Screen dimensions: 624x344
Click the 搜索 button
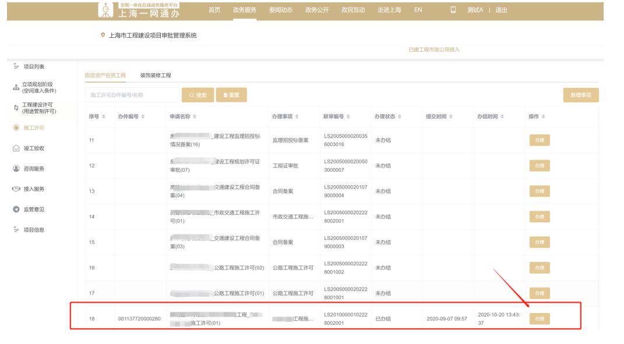198,95
